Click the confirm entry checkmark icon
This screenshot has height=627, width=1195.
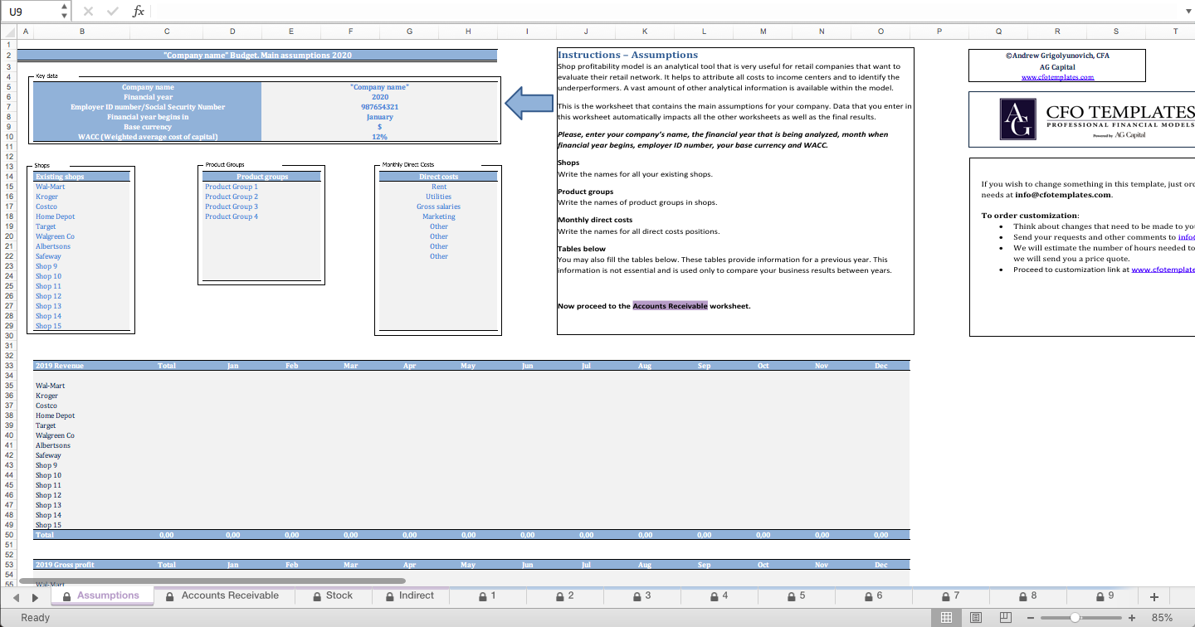(x=113, y=12)
